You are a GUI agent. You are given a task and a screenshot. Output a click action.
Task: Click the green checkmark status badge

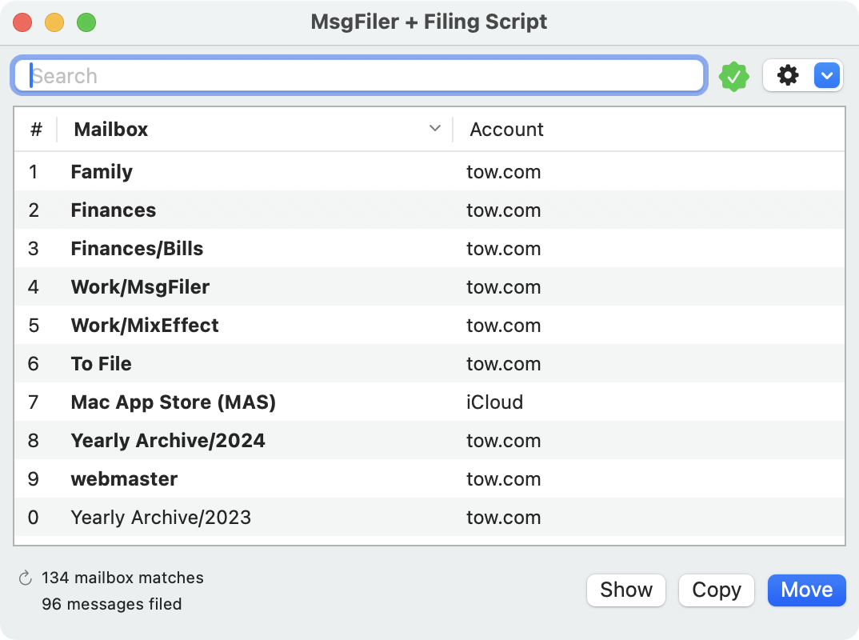coord(733,77)
